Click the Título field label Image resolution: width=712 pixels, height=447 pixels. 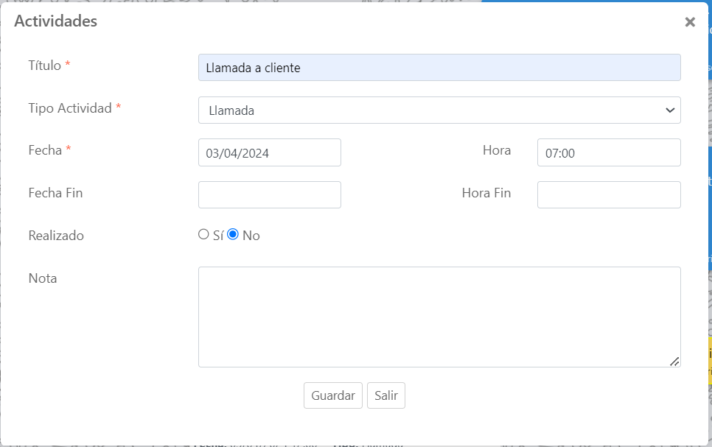45,65
